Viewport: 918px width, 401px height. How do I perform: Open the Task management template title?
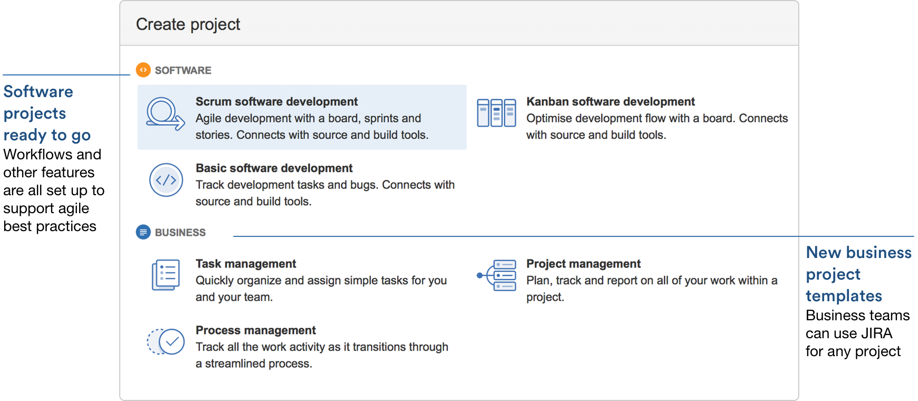[246, 264]
